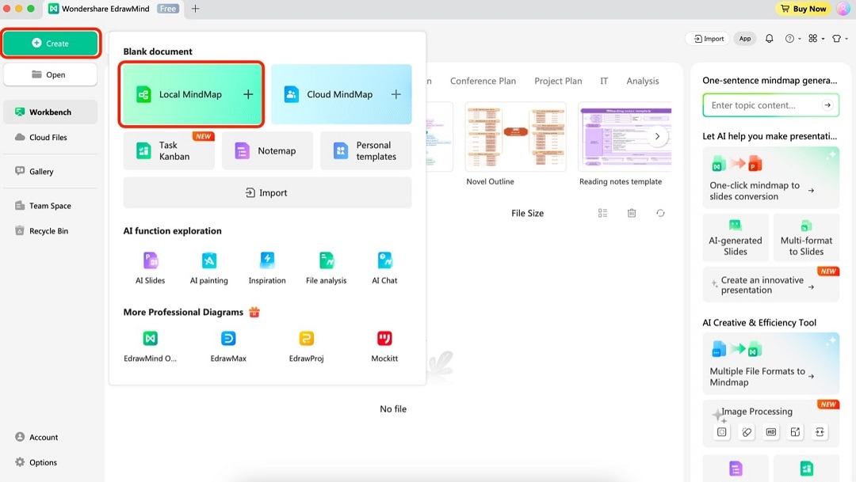
Task: Switch to Project Plan template tab
Action: pos(558,81)
